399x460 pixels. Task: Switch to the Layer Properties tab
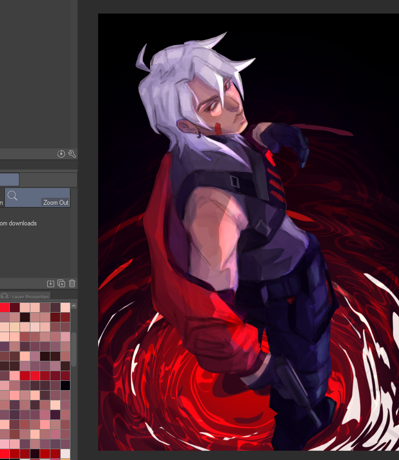pyautogui.click(x=25, y=295)
